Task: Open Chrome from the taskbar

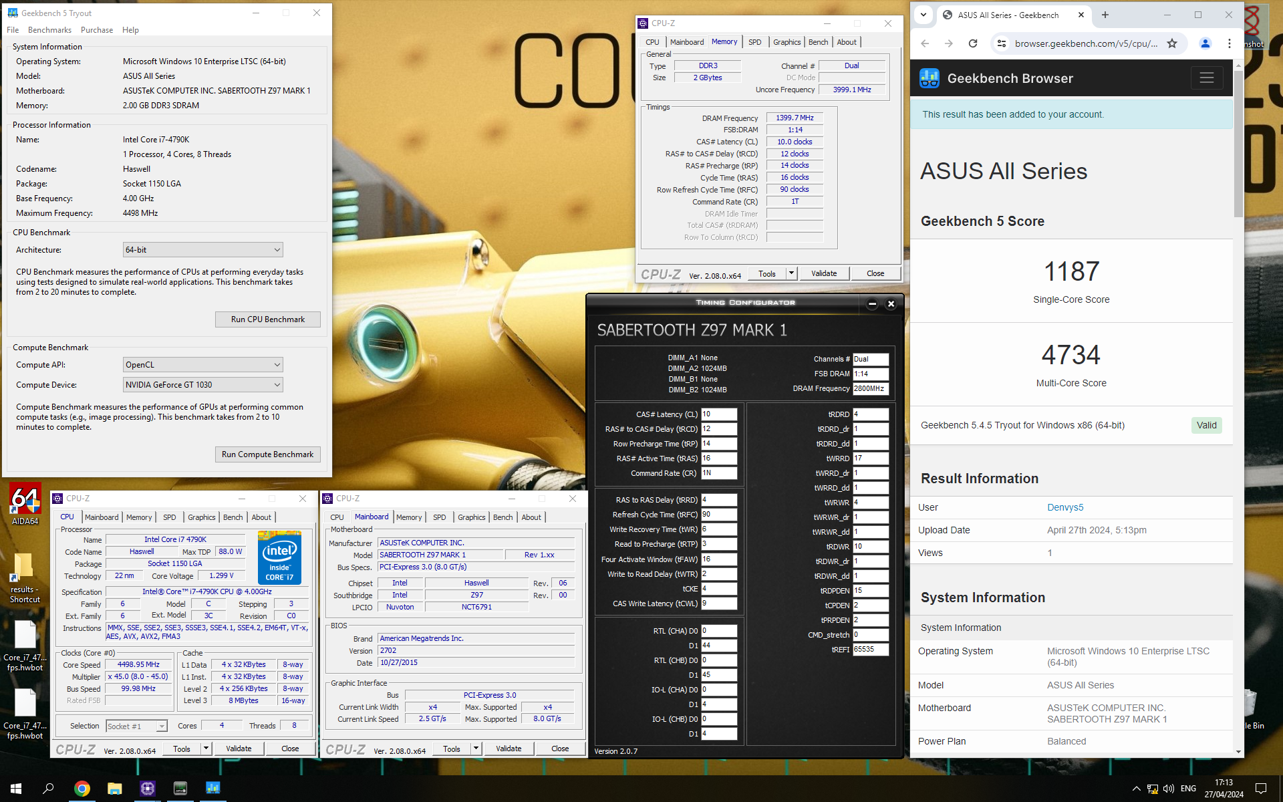Action: pos(82,789)
